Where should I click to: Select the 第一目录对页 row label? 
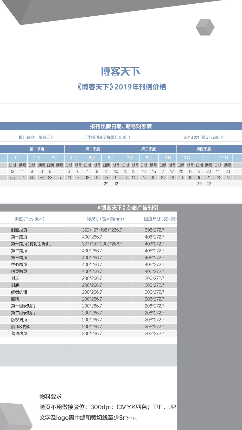pos(23,306)
